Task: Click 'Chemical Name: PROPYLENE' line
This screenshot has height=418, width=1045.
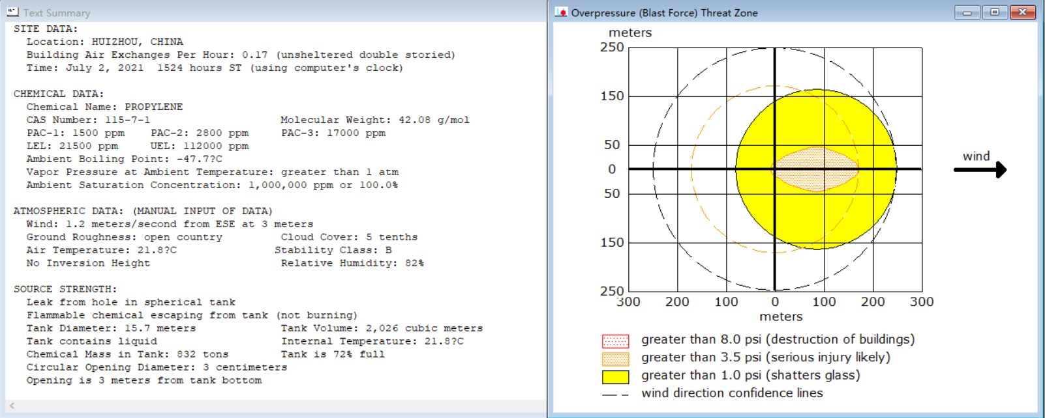Action: pos(104,107)
